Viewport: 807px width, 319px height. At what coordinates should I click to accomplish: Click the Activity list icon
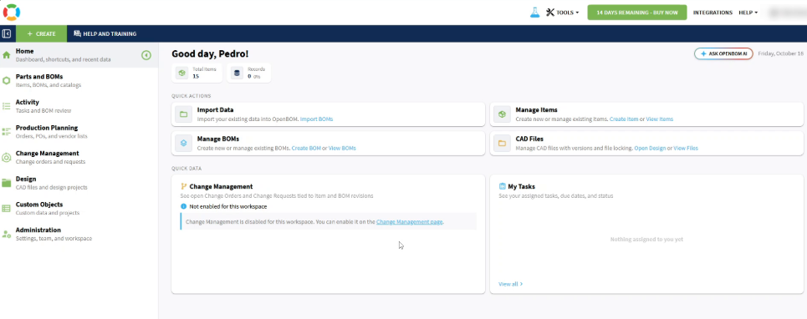click(6, 106)
